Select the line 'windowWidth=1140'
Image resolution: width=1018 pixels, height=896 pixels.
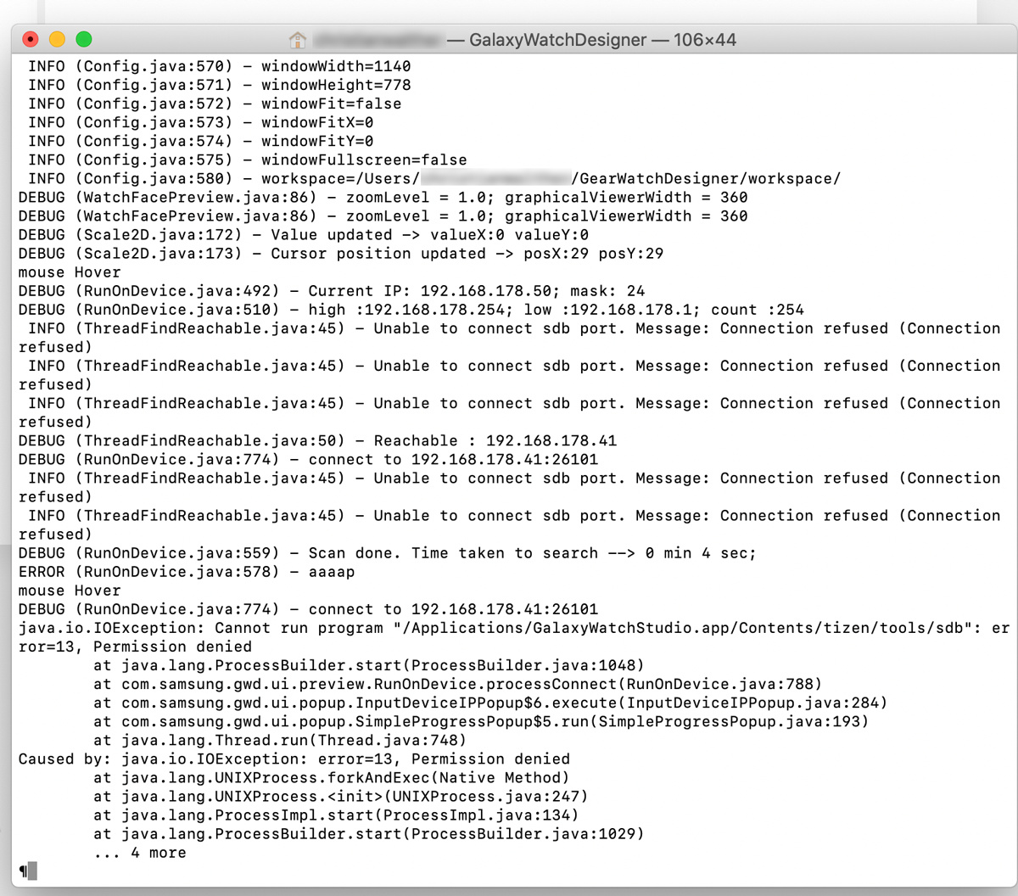pyautogui.click(x=220, y=66)
